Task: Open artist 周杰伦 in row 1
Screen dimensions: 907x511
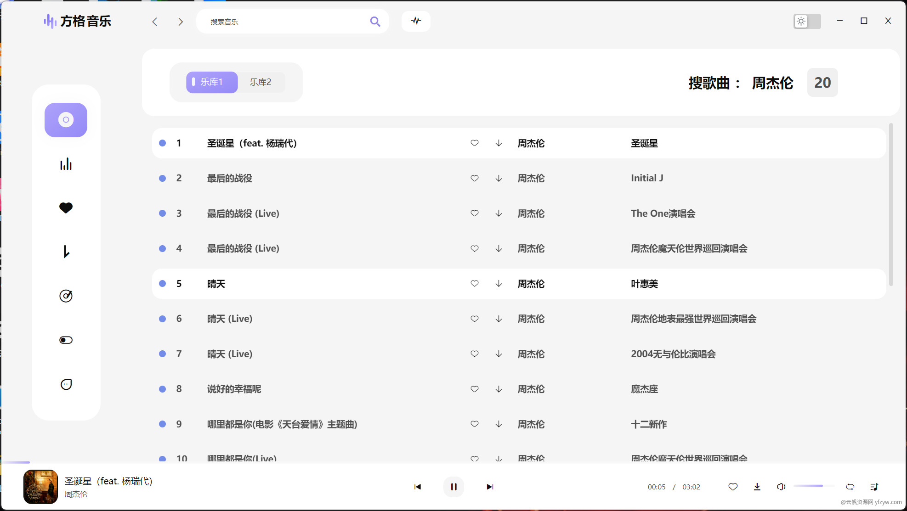Action: (531, 143)
